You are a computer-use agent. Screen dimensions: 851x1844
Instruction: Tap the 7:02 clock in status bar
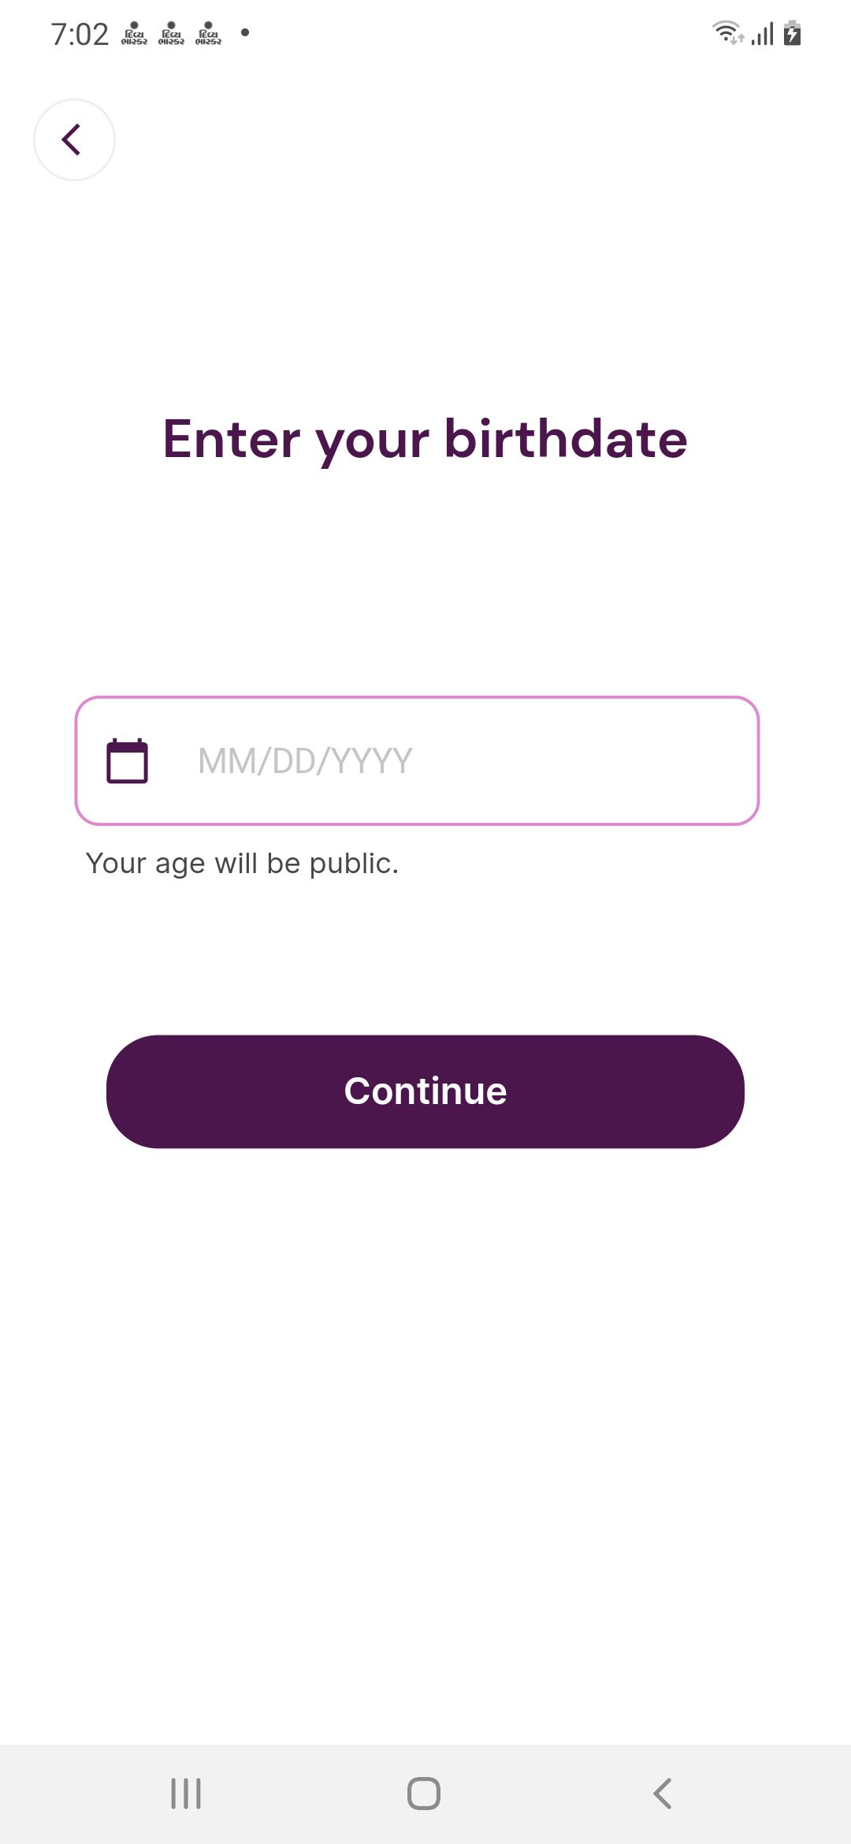click(80, 35)
